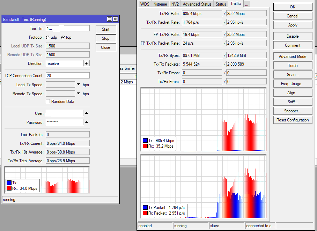
Task: Click the Local Tx Speed field
Action: coord(60,84)
